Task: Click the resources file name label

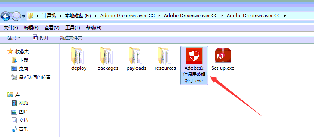Action: click(165, 68)
